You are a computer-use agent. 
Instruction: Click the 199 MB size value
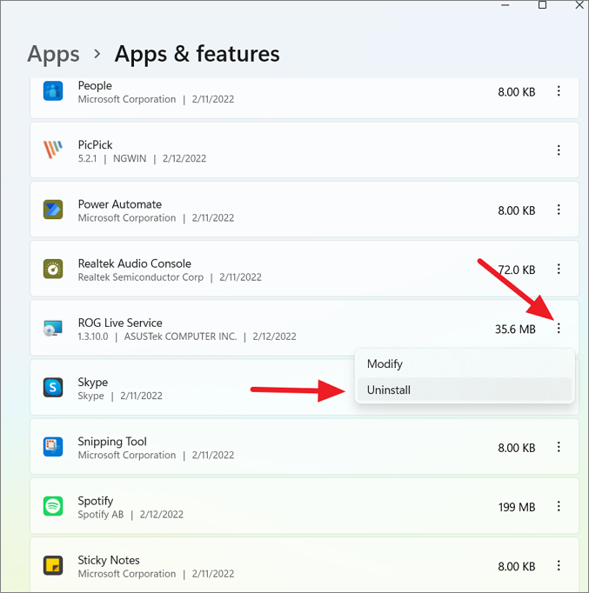coord(517,507)
